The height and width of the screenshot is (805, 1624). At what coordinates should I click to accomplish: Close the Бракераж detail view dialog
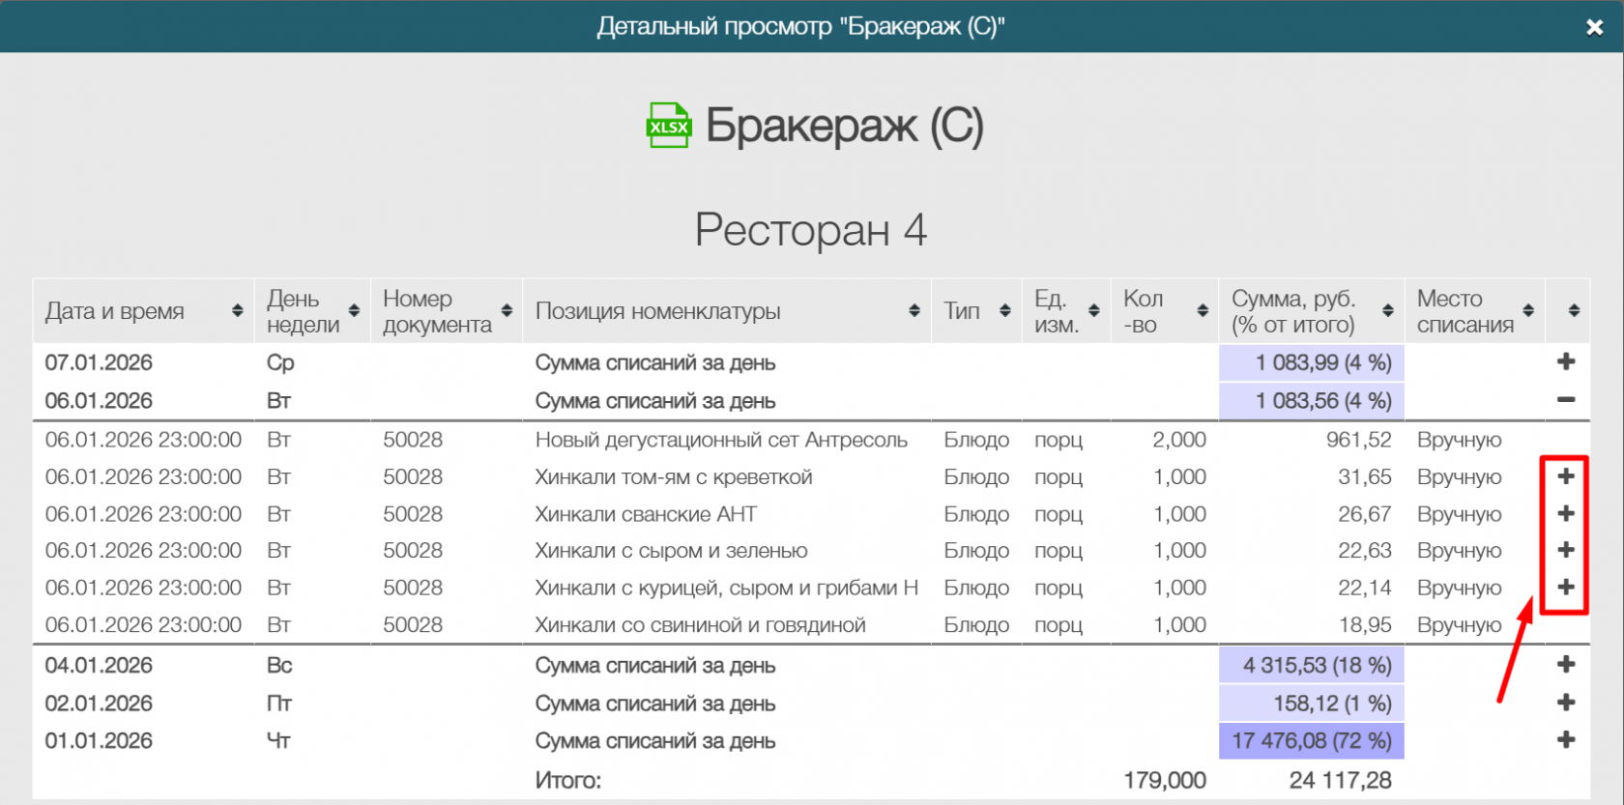point(1595,28)
